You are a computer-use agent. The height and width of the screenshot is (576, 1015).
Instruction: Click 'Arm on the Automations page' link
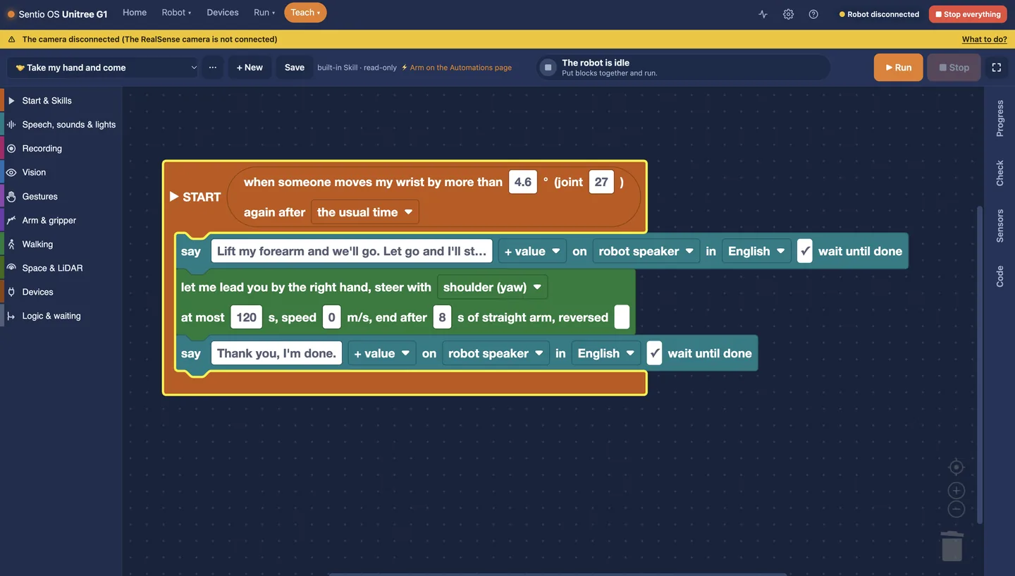(457, 68)
